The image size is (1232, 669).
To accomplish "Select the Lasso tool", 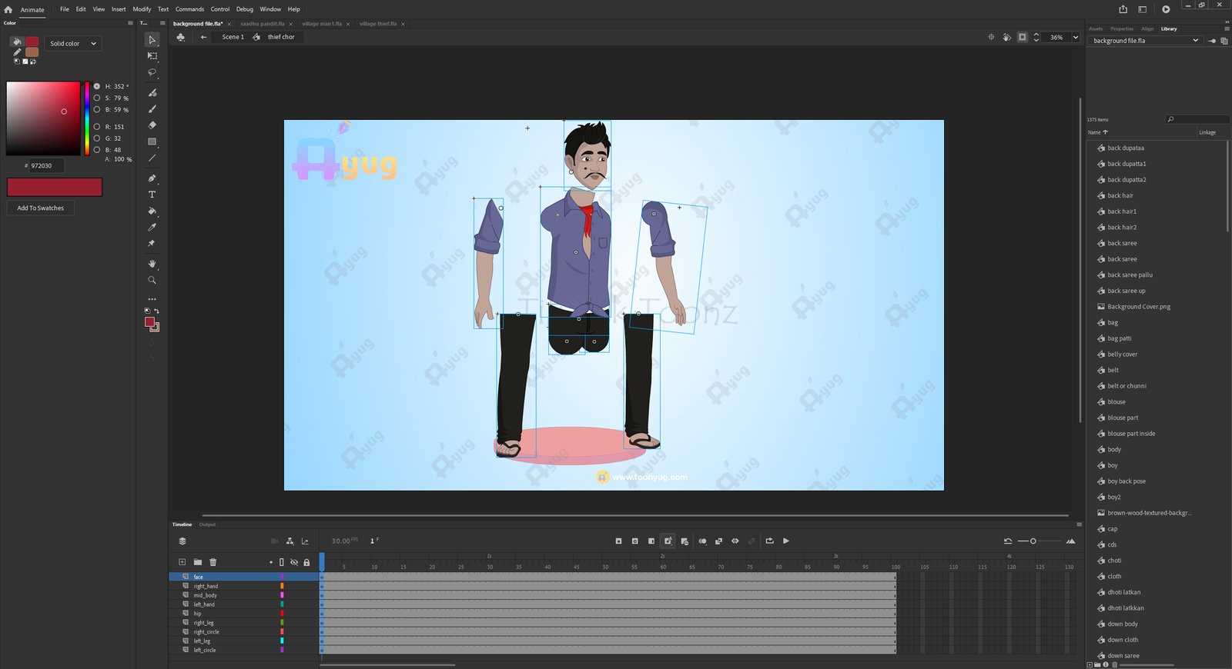I will click(x=152, y=72).
